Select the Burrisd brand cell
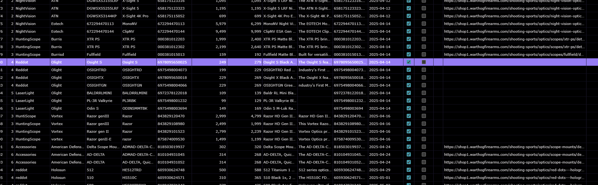Screen dimensions: 598x185 (68, 55)
